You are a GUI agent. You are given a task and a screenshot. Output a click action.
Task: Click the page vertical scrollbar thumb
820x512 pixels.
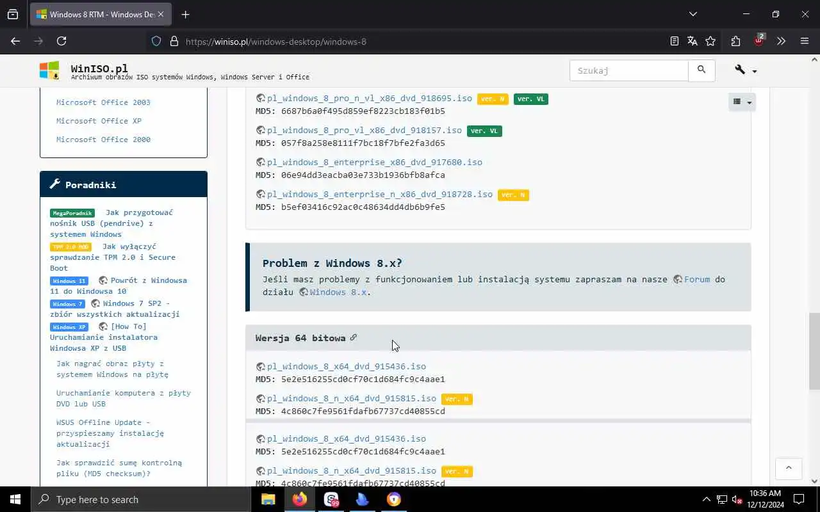click(x=814, y=352)
